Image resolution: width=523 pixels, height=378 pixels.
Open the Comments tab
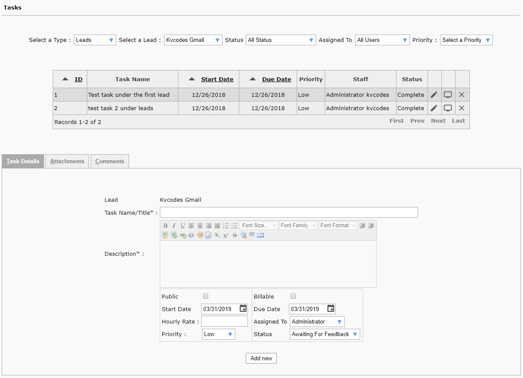point(110,162)
